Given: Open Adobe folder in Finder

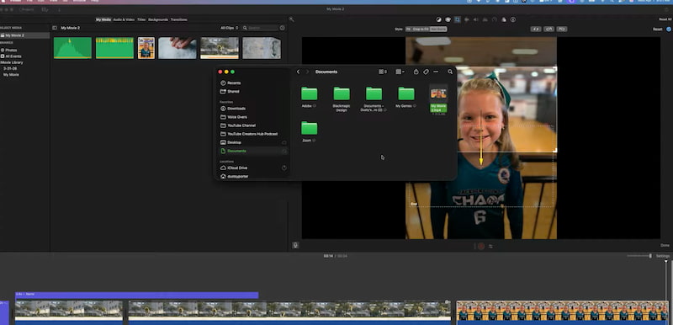Looking at the screenshot, I should click(x=309, y=97).
